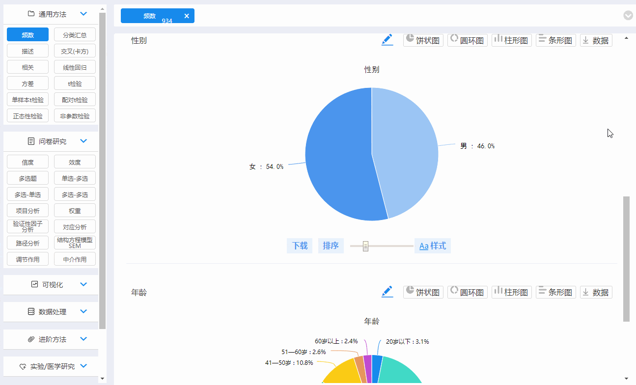Collapse the 通用方法 section
Screen dimensions: 636x385
point(83,14)
